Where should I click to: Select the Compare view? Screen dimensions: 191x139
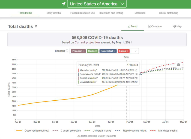(x=155, y=26)
